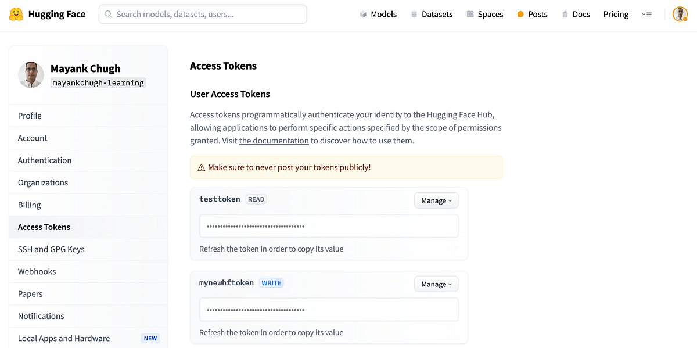The width and height of the screenshot is (697, 348).
Task: Click the Docs book icon
Action: click(565, 14)
